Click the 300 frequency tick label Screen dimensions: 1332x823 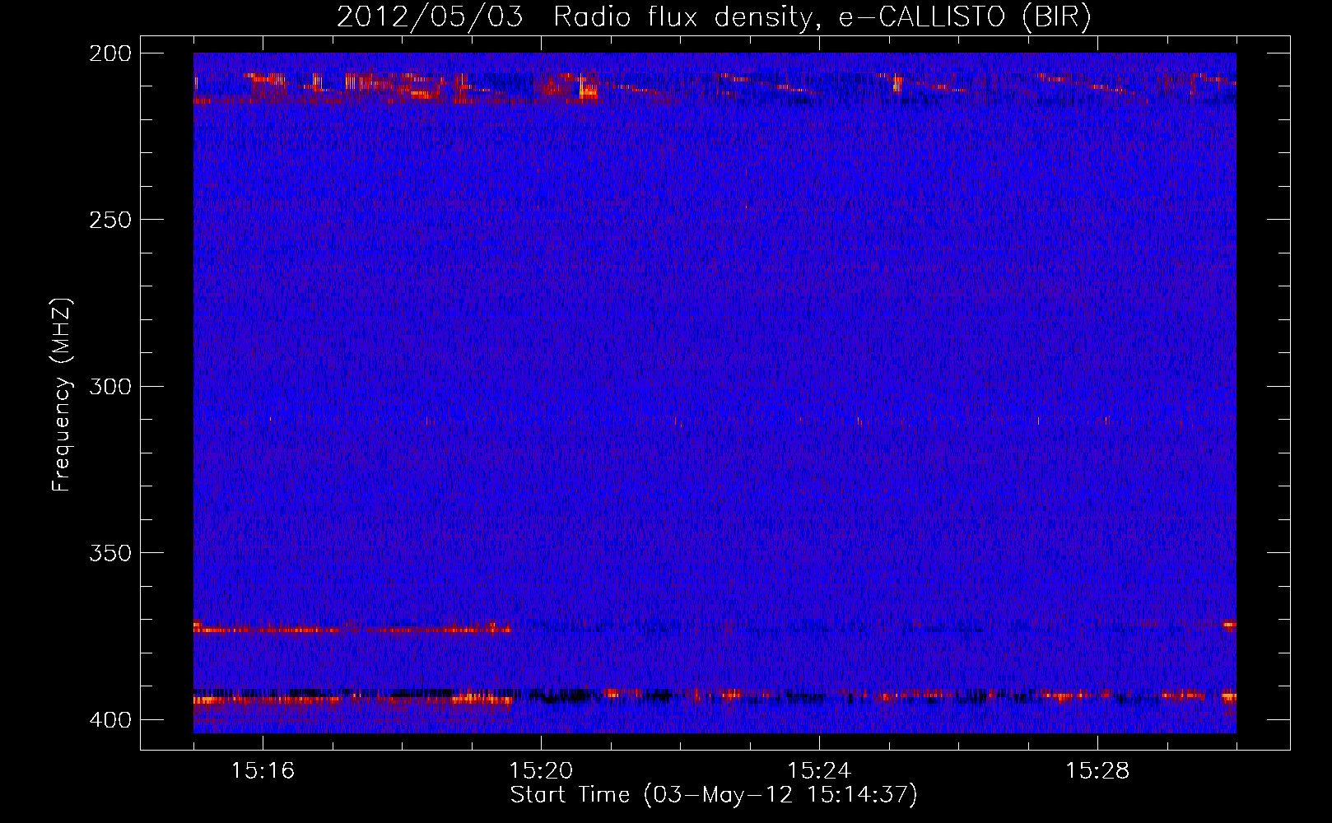(110, 386)
